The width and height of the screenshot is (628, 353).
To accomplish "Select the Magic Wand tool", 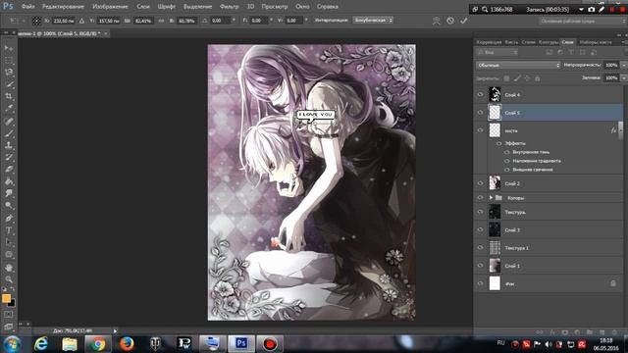I will 9,84.
